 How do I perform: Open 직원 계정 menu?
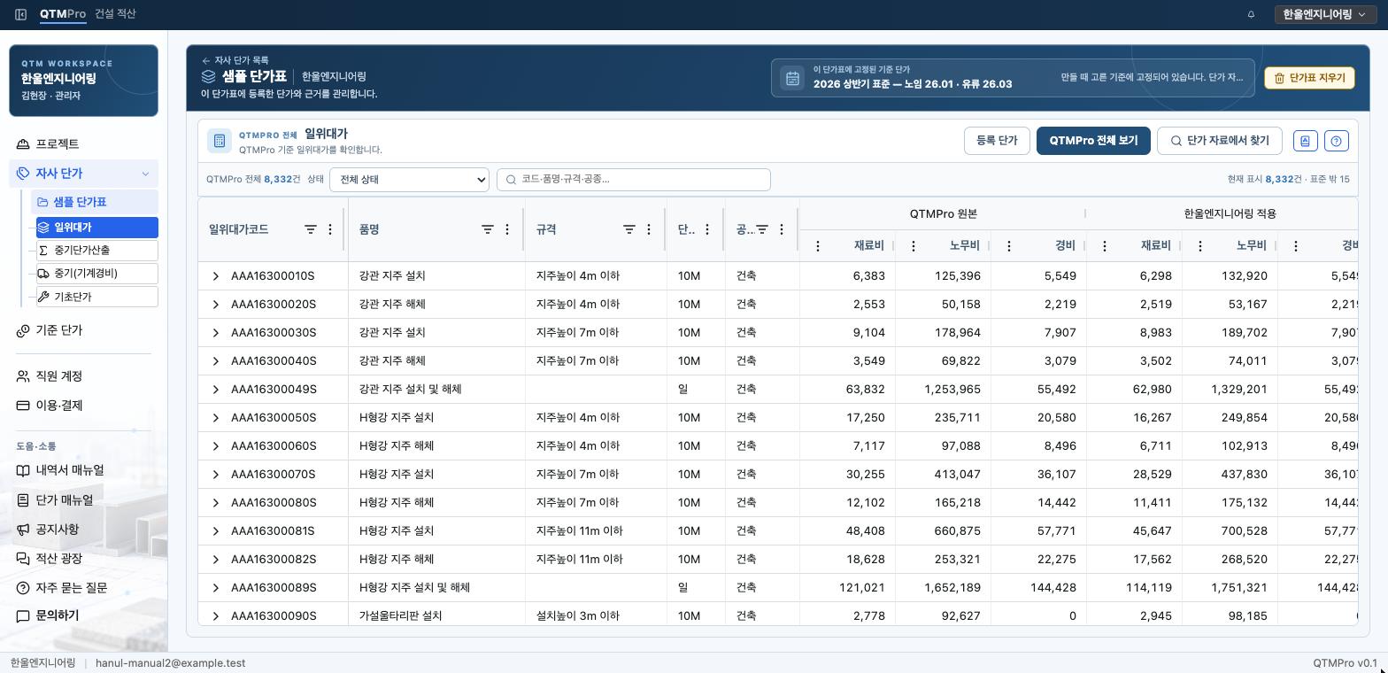84,376
